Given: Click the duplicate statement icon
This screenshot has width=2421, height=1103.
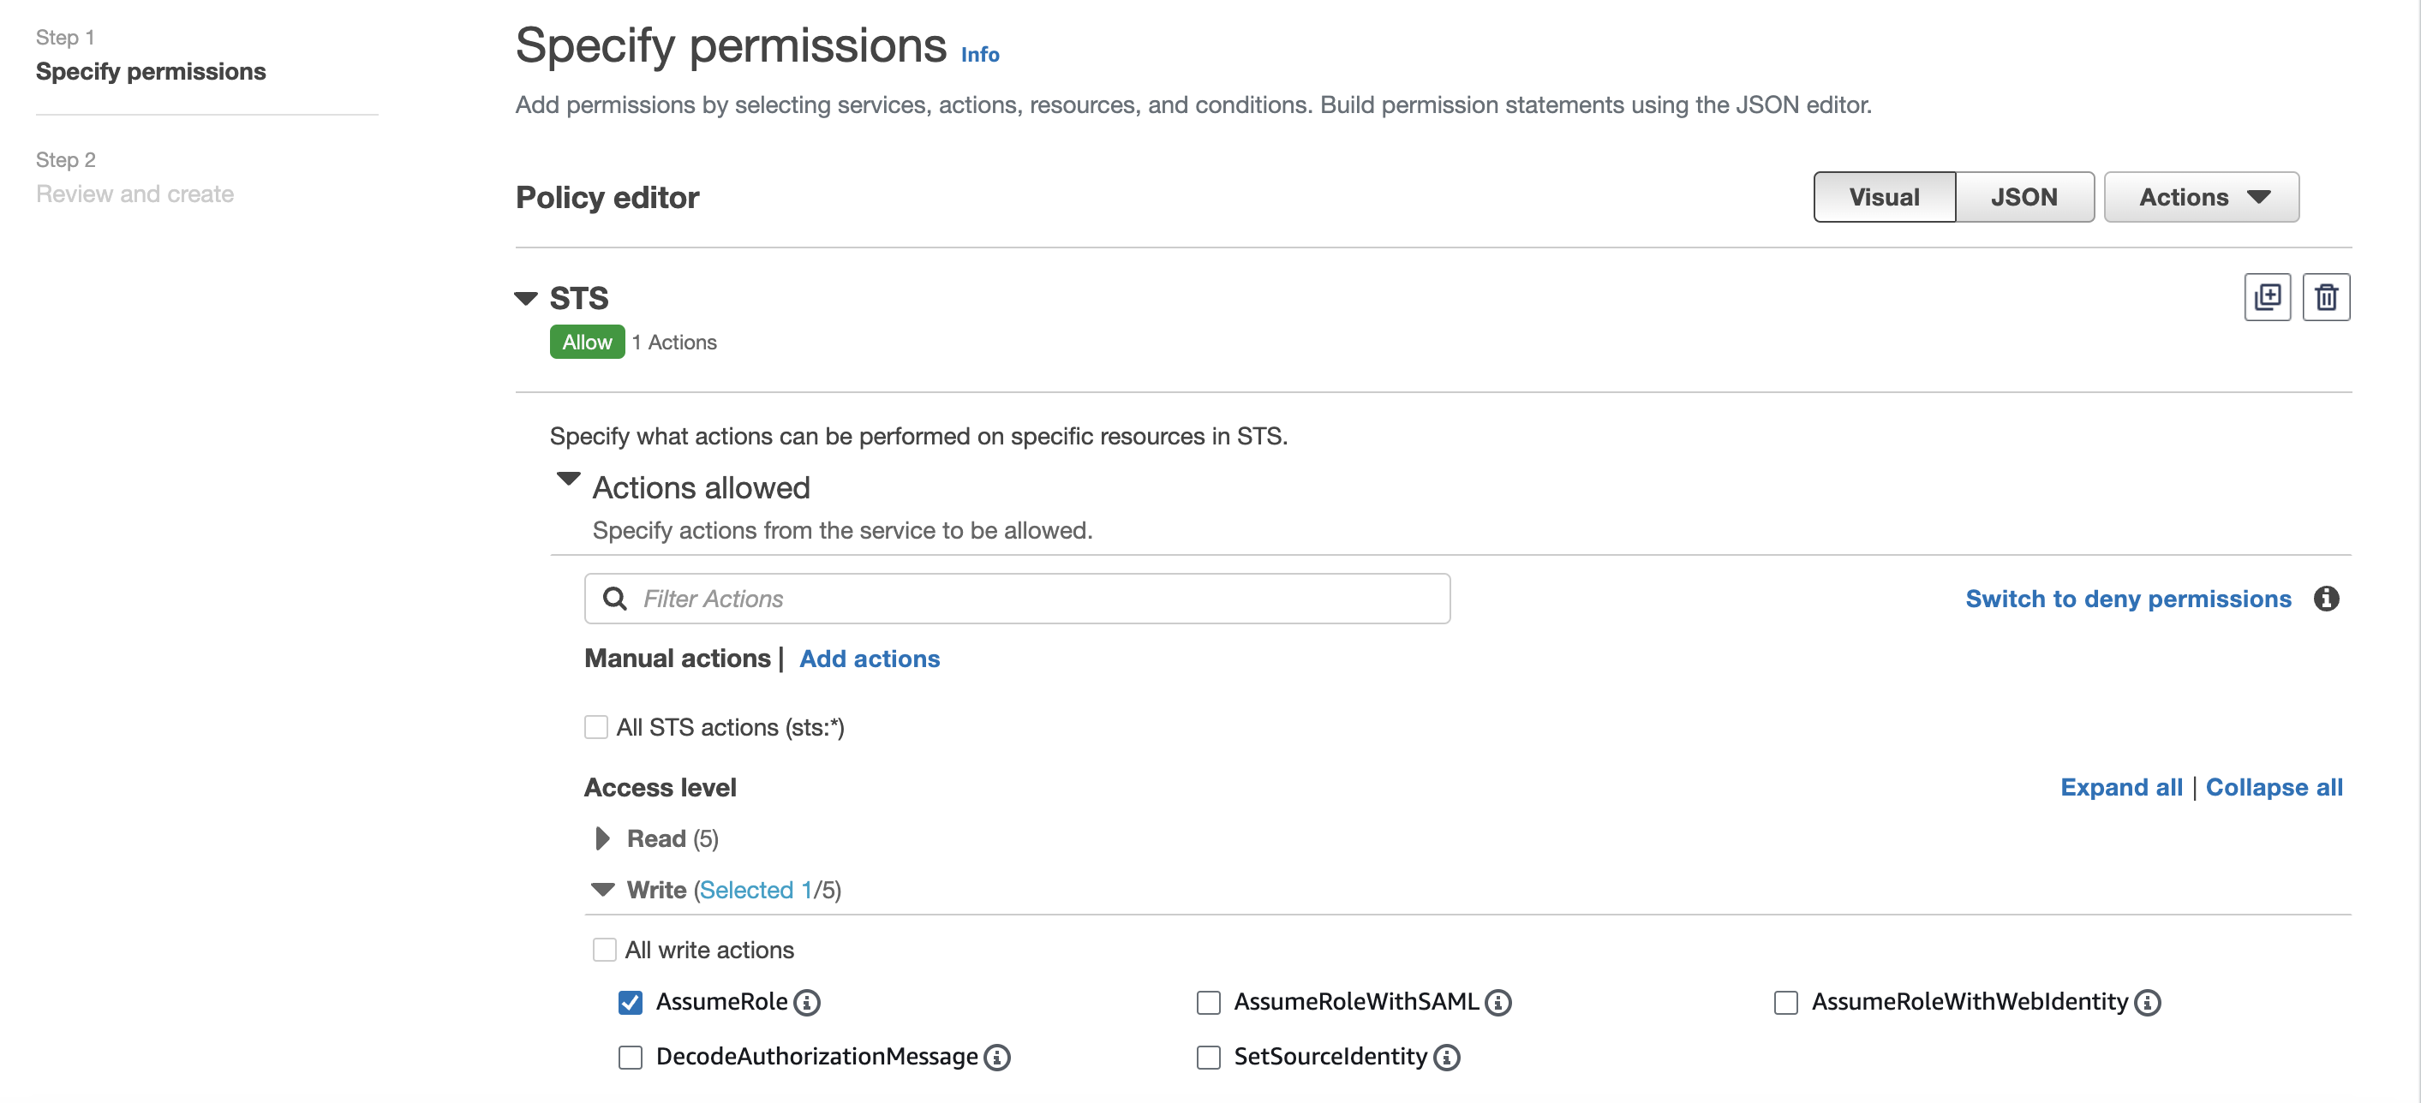Looking at the screenshot, I should (2267, 298).
